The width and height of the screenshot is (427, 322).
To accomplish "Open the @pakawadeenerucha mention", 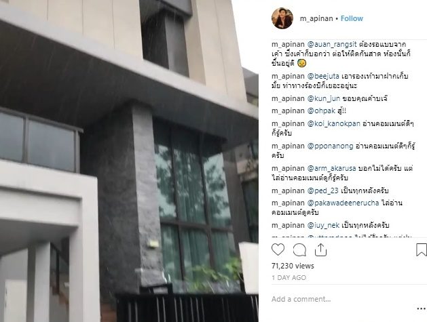I will click(343, 203).
